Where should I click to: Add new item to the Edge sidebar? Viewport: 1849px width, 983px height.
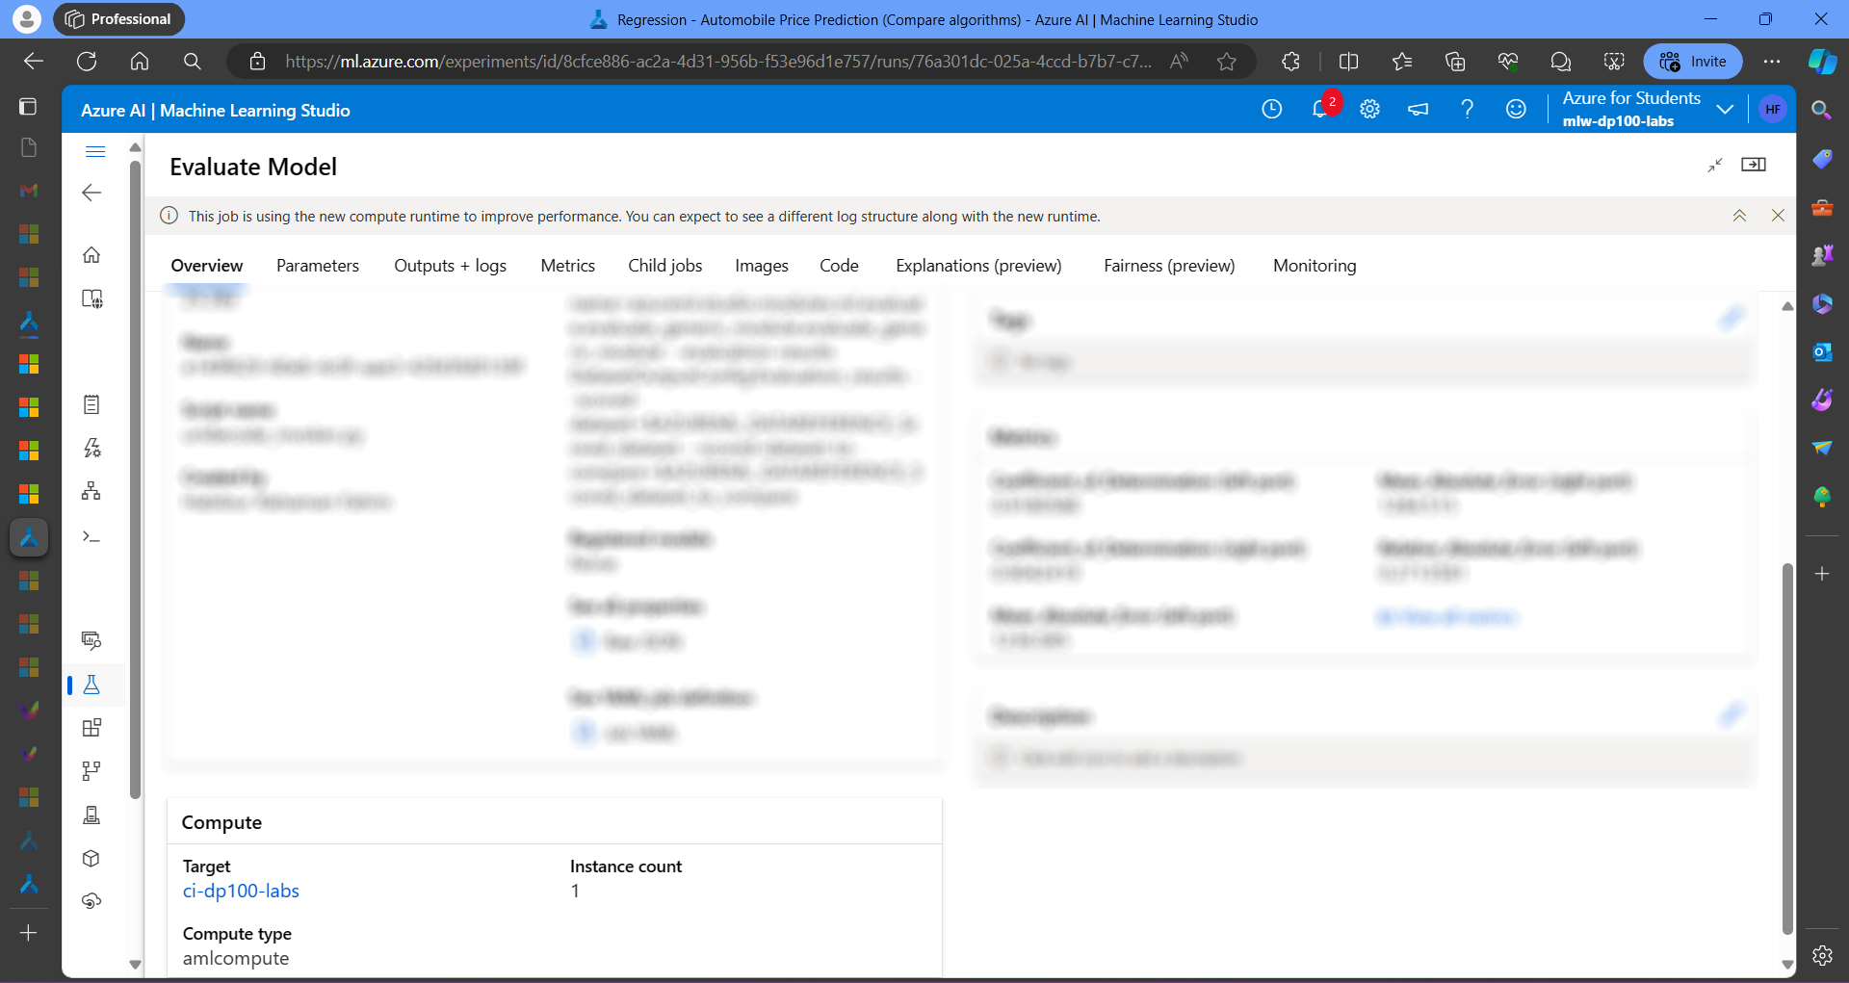[x=1822, y=574]
